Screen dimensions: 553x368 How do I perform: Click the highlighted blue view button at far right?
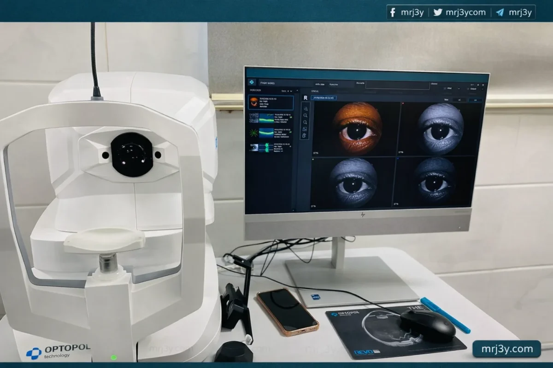click(475, 99)
